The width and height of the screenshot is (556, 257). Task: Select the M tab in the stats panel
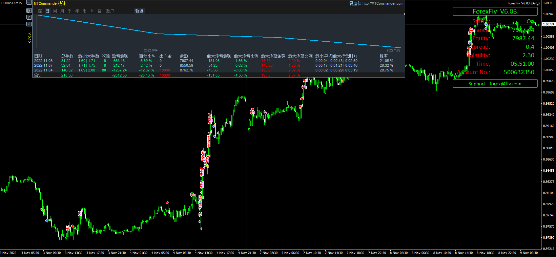(x=92, y=11)
